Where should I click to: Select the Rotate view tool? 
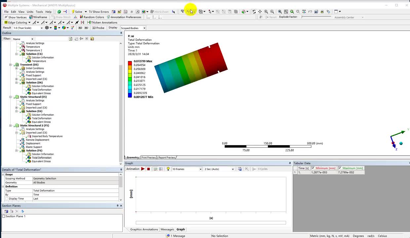254,12
